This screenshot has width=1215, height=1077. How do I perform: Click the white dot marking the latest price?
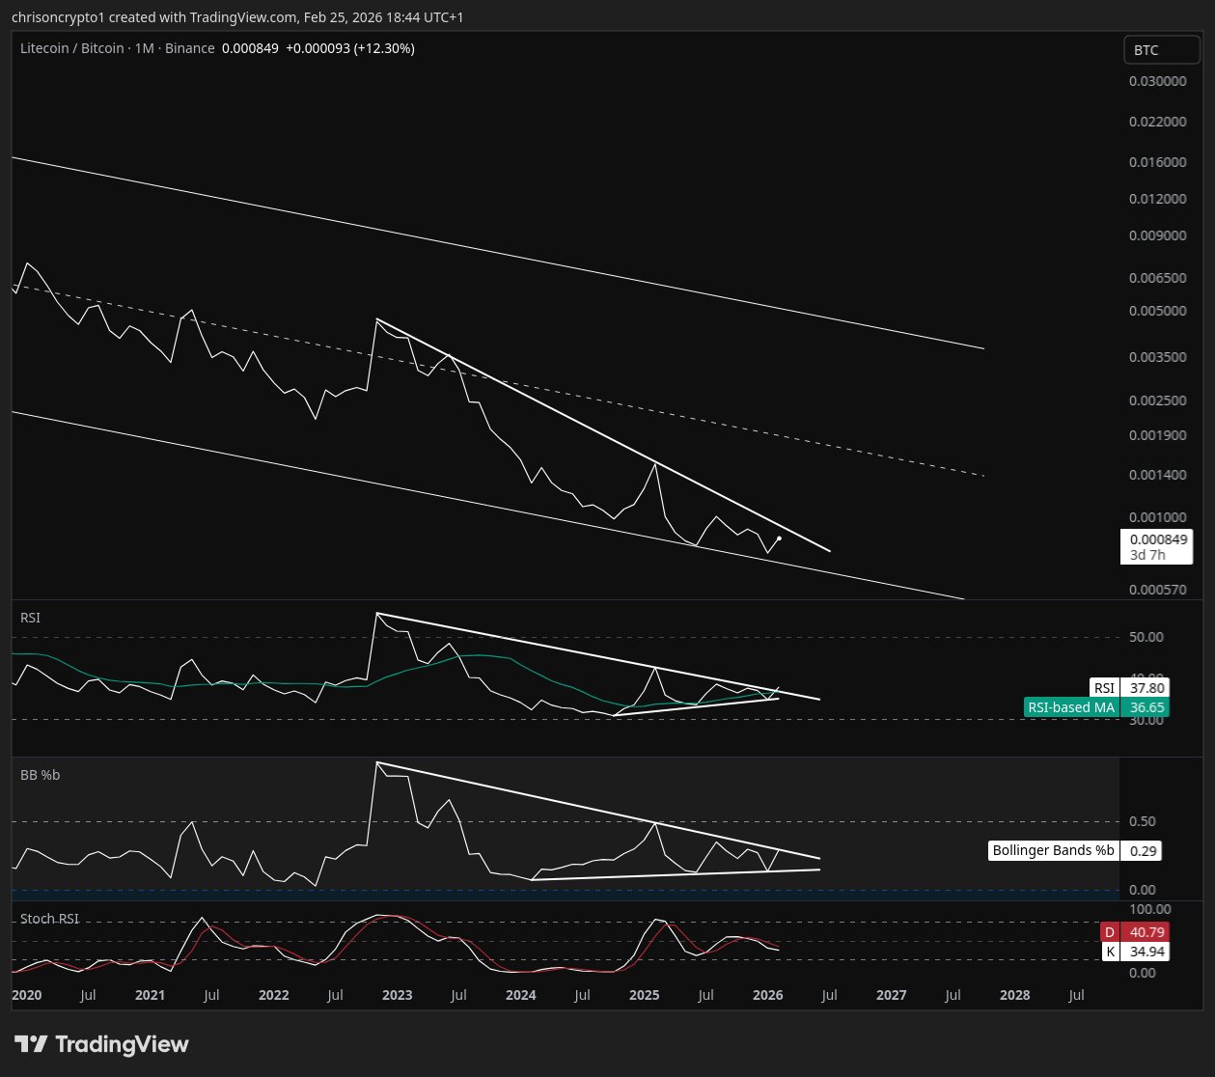(779, 538)
